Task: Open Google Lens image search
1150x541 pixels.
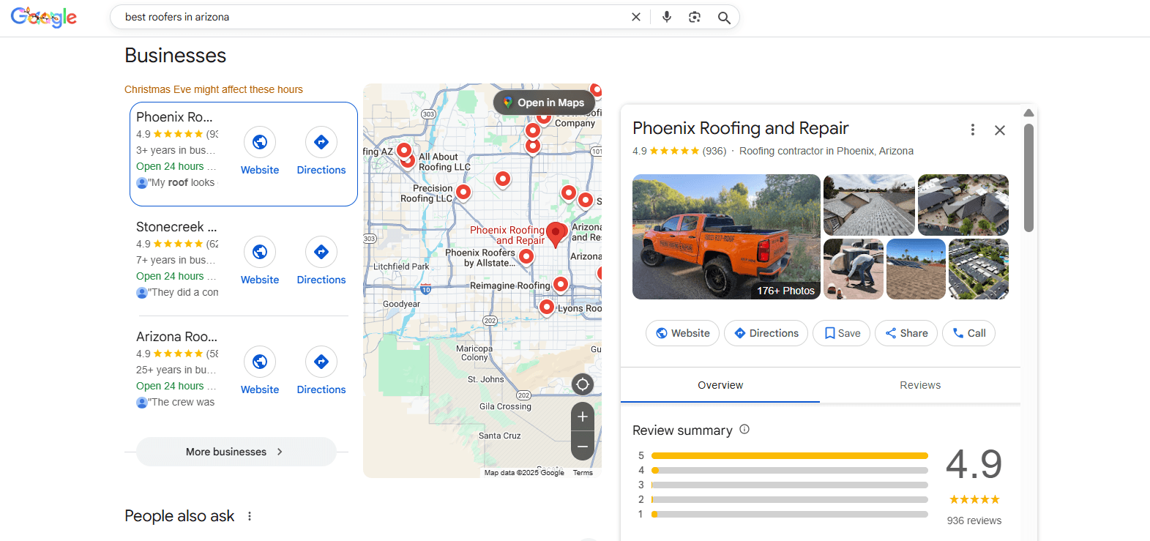Action: 695,17
